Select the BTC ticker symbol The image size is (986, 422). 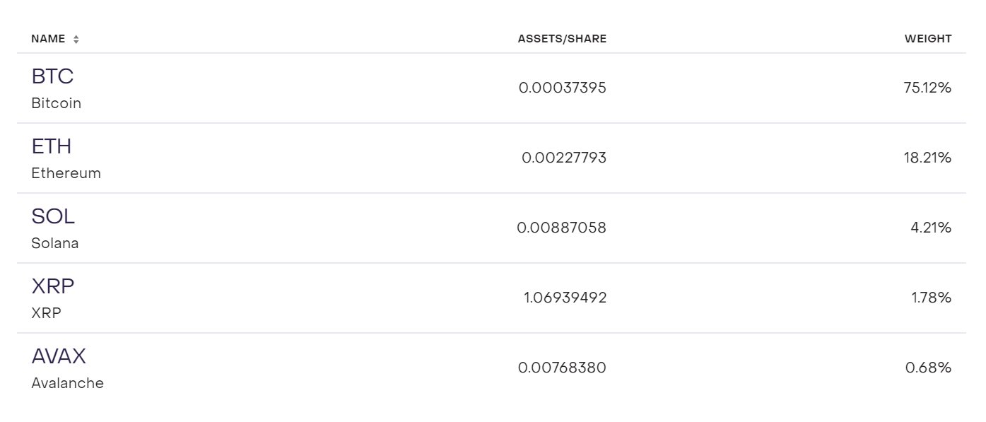click(52, 76)
